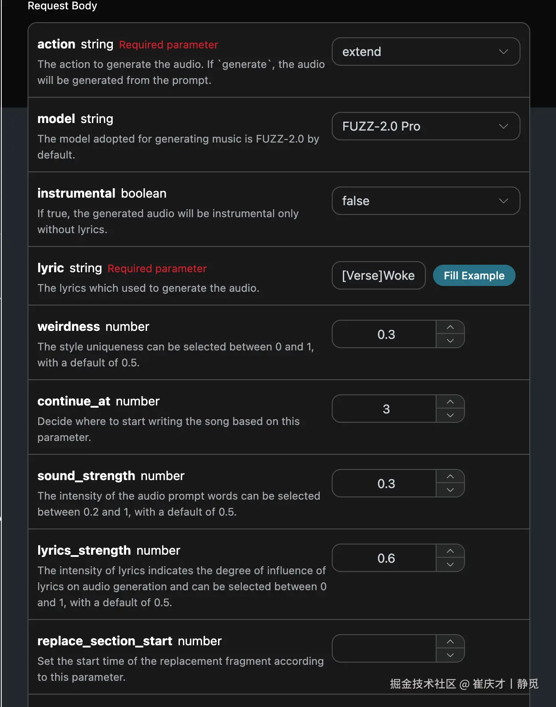Click into the continue_at number field

click(385, 409)
